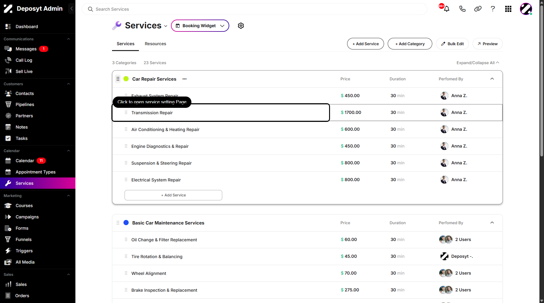
Task: Click the Search Services input field
Action: 254,9
